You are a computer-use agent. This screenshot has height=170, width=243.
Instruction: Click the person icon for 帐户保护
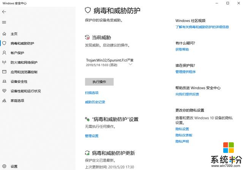click(4, 53)
